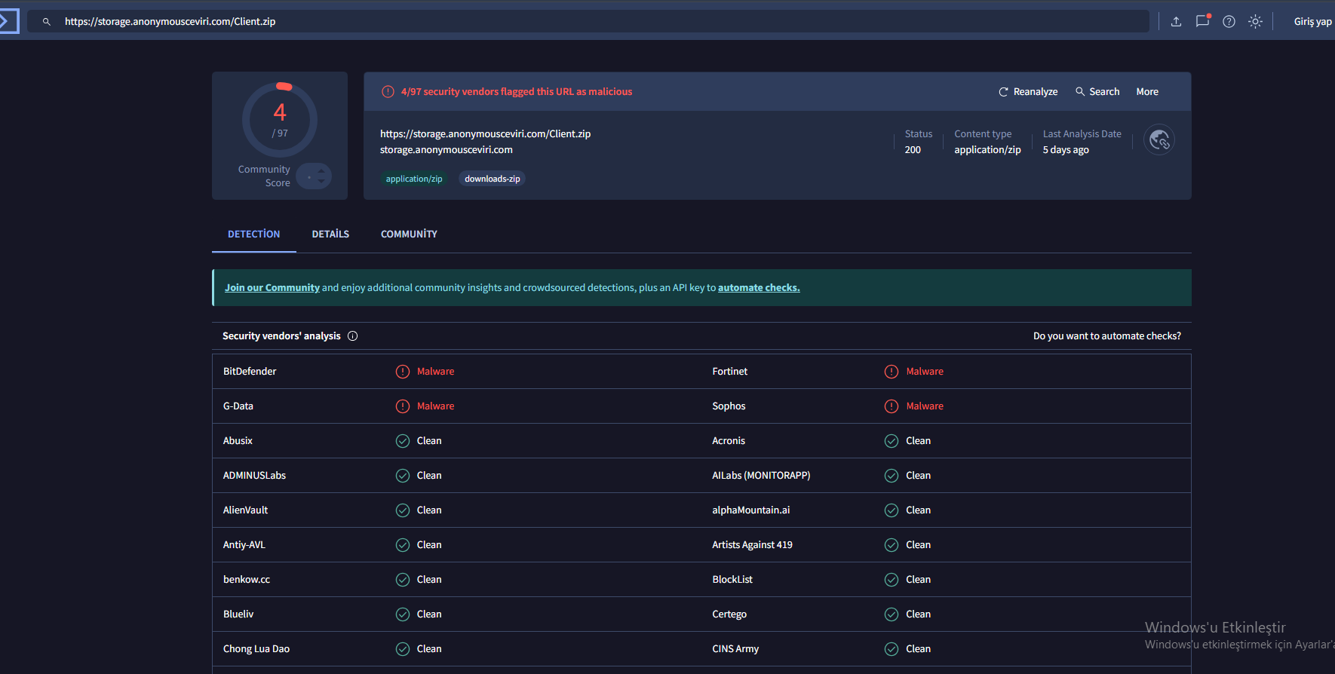Select the application/zip tag
Viewport: 1335px width, 674px height.
(414, 179)
